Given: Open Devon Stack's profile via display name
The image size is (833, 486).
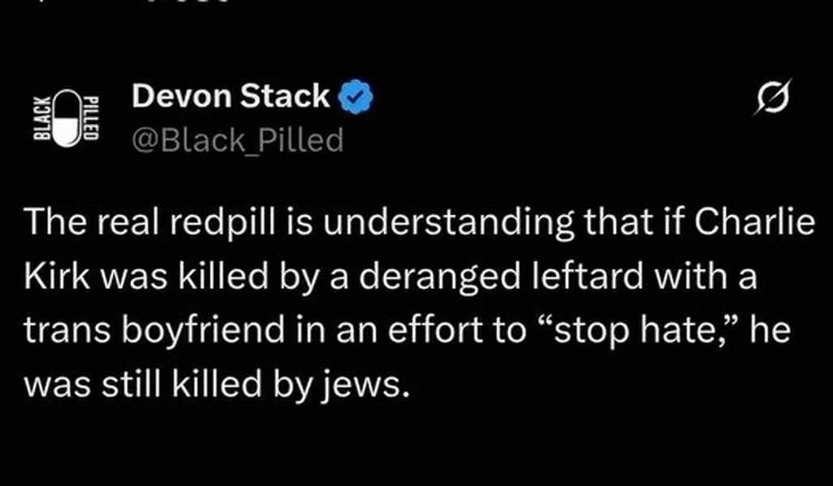Looking at the screenshot, I should 230,98.
